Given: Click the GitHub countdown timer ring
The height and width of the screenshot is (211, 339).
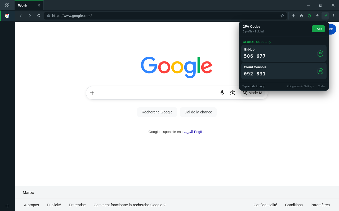Looking at the screenshot, I should point(320,54).
